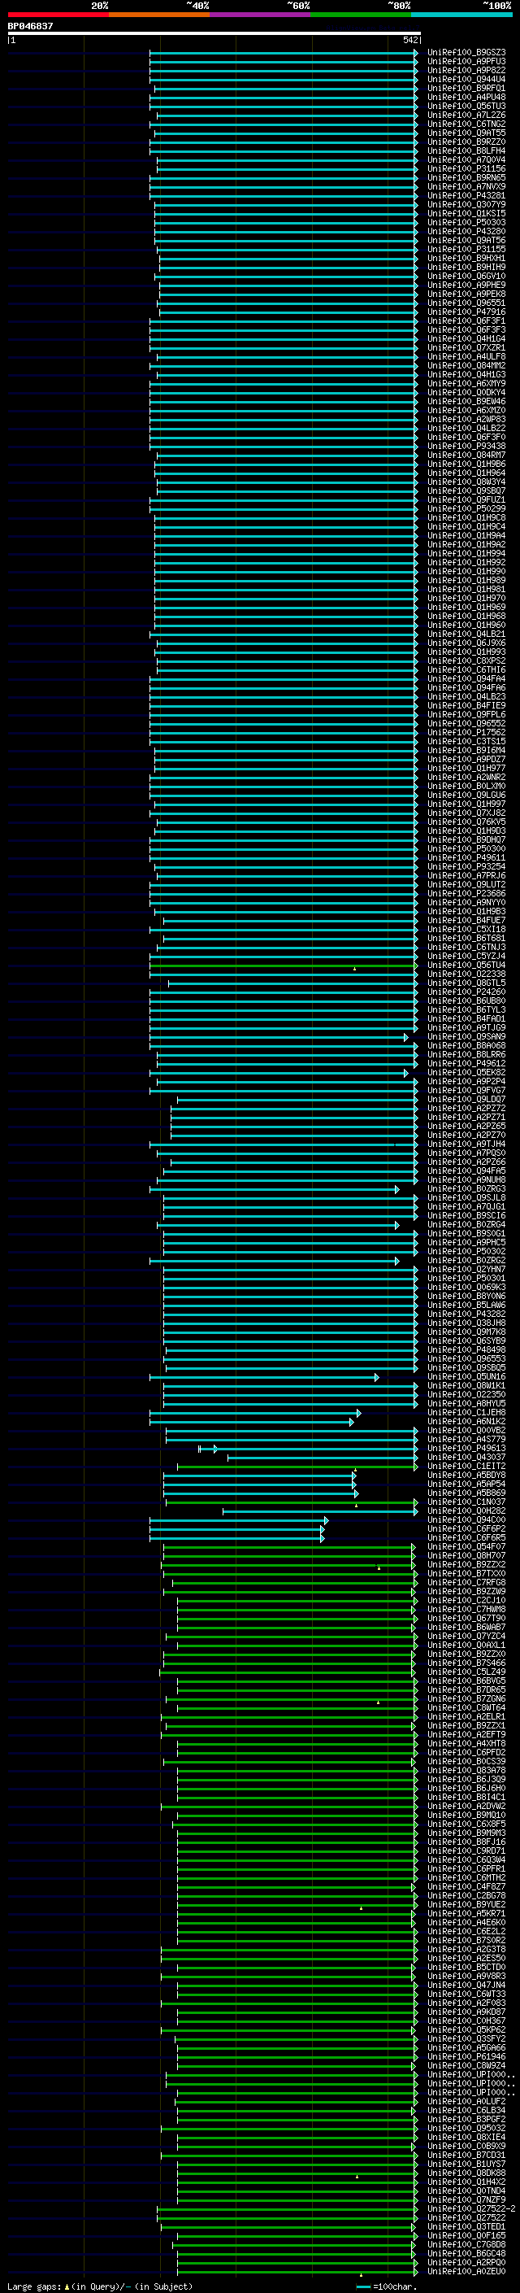Click label UniRef100_P61946
The height and width of the screenshot is (2293, 520).
pyautogui.click(x=466, y=2056)
